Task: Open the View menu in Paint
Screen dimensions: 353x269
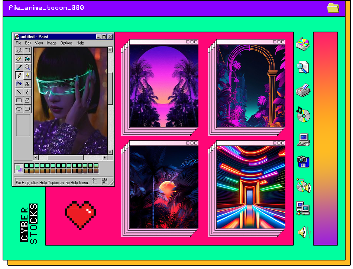Action: [x=39, y=43]
